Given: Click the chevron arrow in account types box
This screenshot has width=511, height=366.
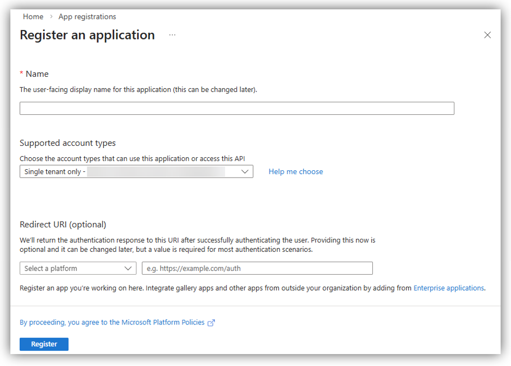Looking at the screenshot, I should [x=245, y=172].
